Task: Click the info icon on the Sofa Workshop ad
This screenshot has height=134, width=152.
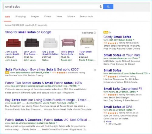Action: tap(95, 70)
